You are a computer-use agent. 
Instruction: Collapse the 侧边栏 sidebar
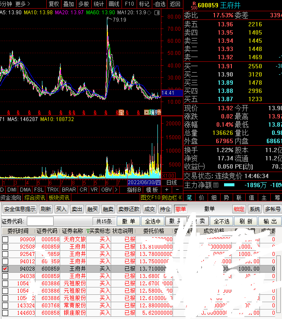tap(172, 198)
